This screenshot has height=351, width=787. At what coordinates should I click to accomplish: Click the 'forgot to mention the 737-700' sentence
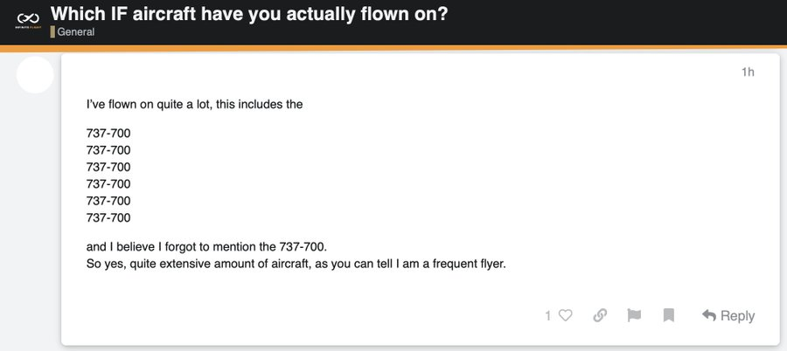206,247
